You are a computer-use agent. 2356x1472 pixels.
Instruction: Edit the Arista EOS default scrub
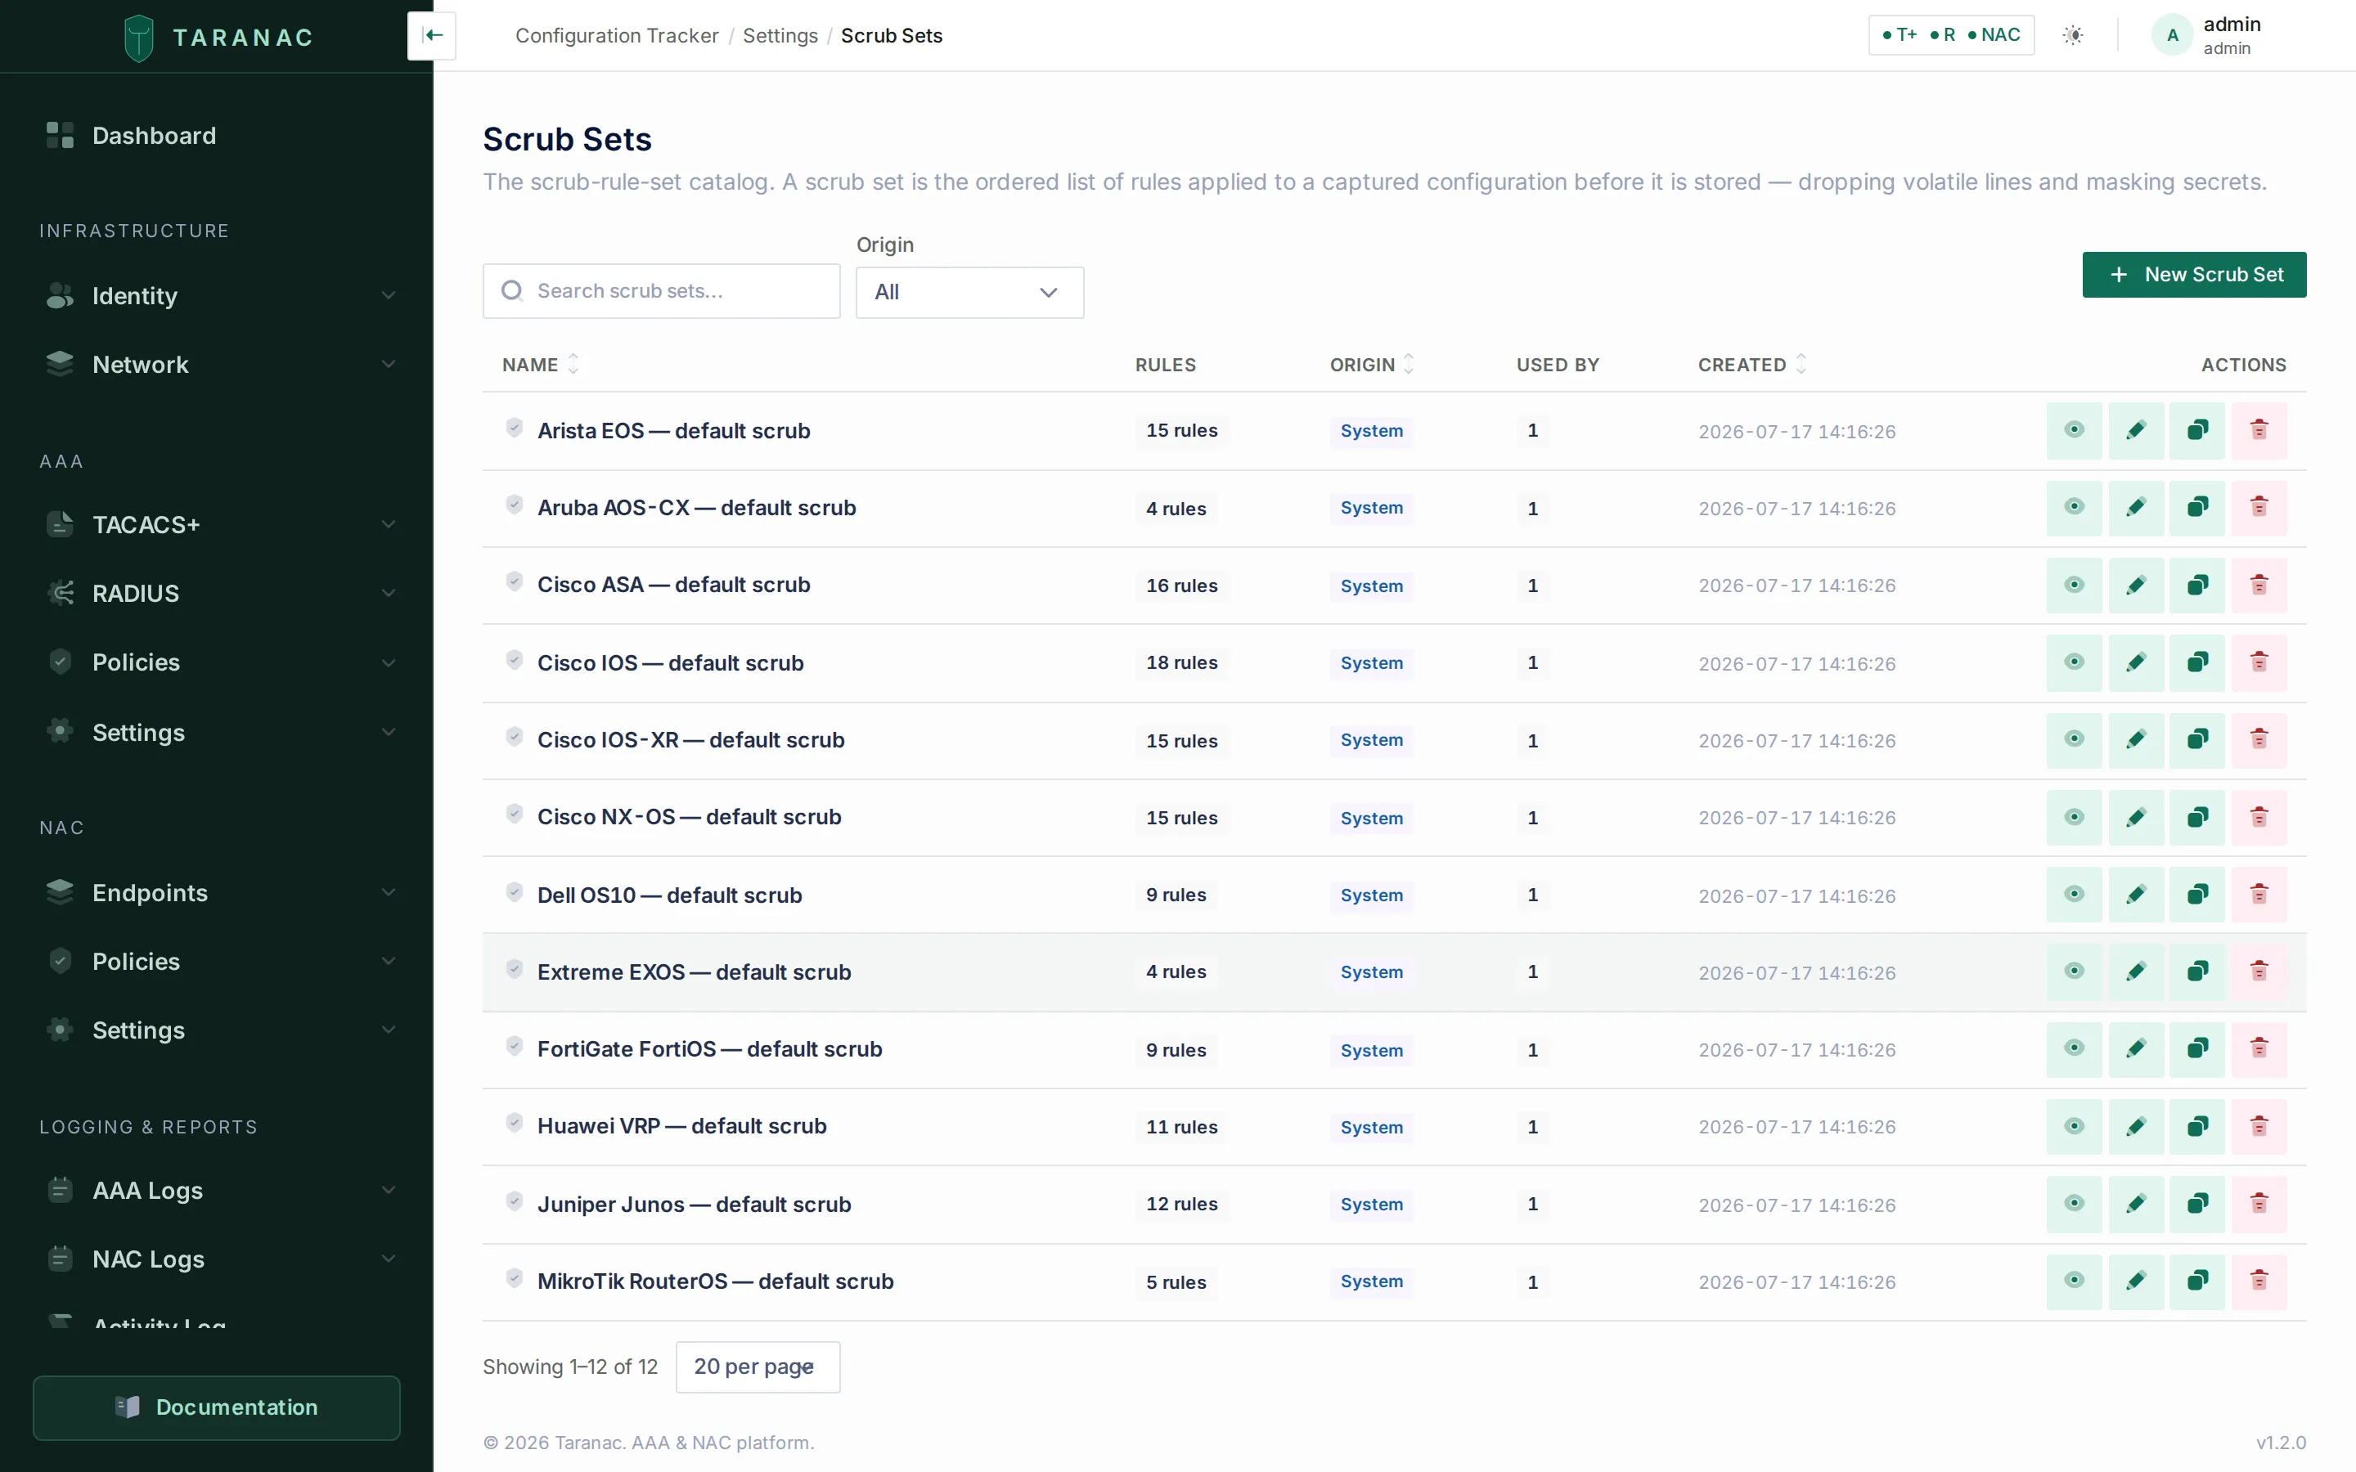2136,430
